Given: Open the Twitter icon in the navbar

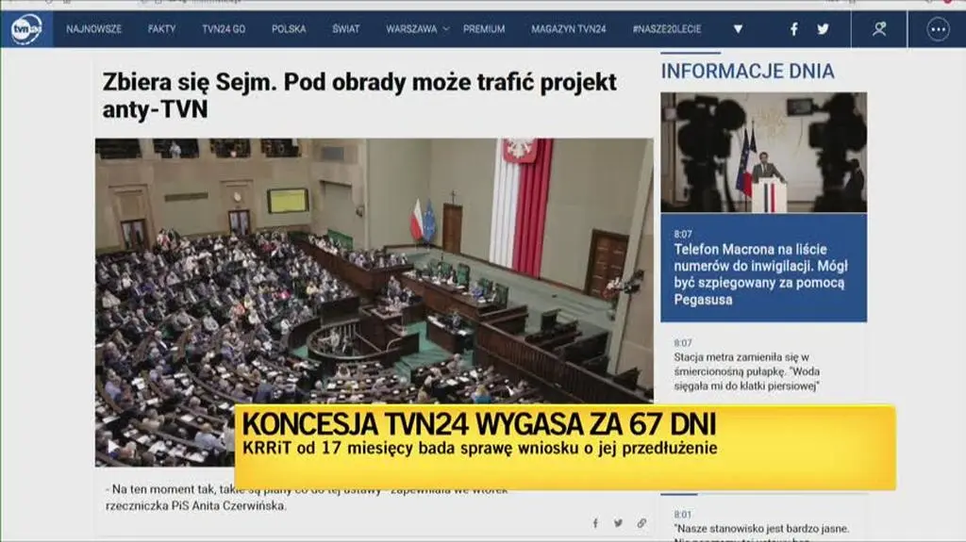Looking at the screenshot, I should click(823, 29).
